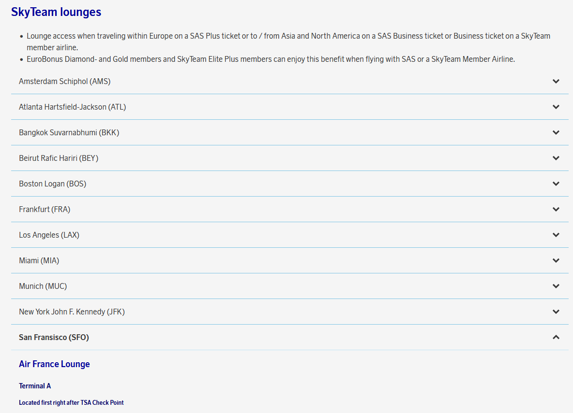Select the Terminal A text
The image size is (573, 413).
(x=35, y=386)
